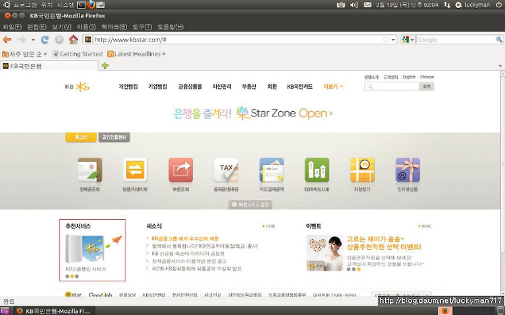Expand the URL bar history dropdown arrow
The image size is (505, 315).
393,40
